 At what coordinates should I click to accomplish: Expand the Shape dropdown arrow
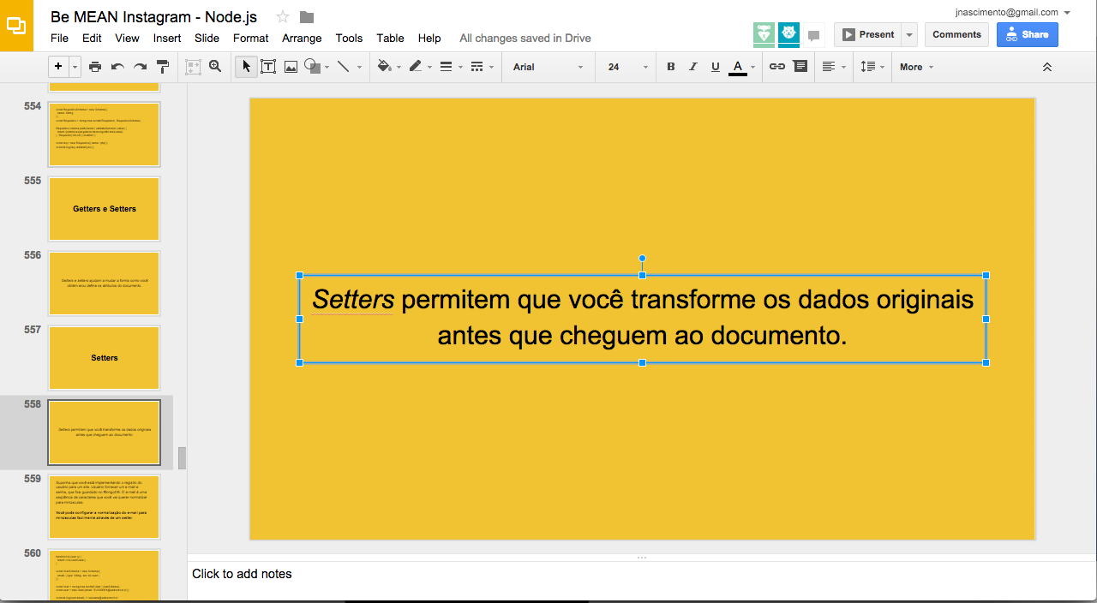point(327,67)
